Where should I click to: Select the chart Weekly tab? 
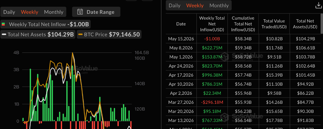tap(30, 12)
